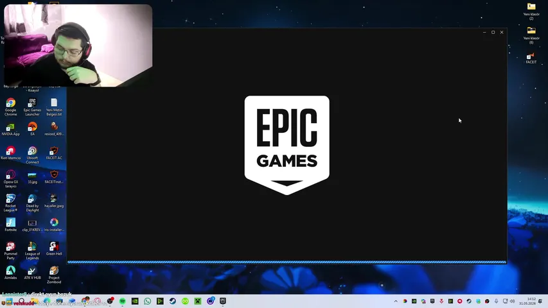Click Epic Games Launcher taskbar icon
The width and height of the screenshot is (548, 308).
click(223, 301)
